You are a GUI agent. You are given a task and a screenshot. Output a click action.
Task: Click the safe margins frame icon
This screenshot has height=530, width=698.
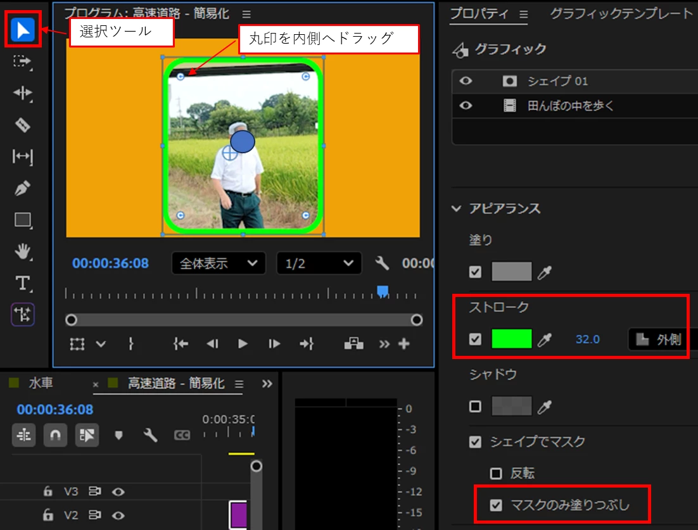tap(77, 344)
